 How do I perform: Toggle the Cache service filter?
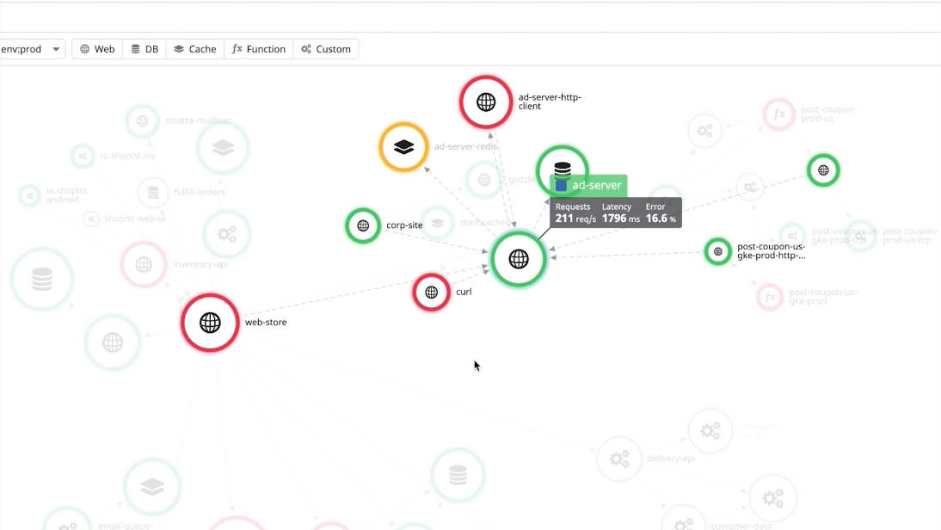[x=195, y=49]
